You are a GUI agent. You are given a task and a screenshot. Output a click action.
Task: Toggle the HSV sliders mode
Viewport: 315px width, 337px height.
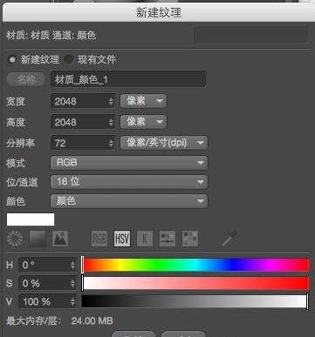click(x=122, y=239)
